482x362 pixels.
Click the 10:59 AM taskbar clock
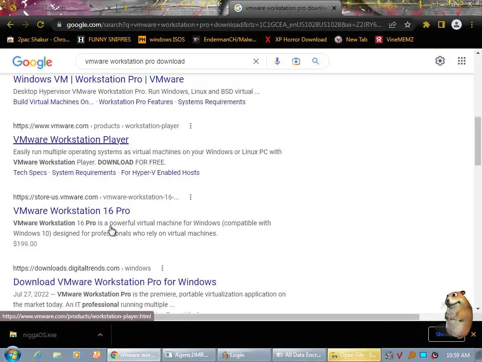(x=458, y=355)
